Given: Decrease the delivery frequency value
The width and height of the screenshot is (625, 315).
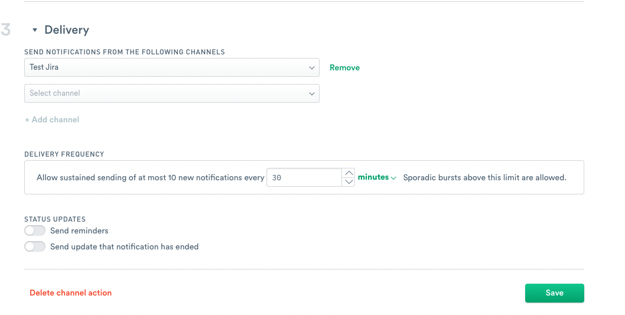Looking at the screenshot, I should [349, 182].
